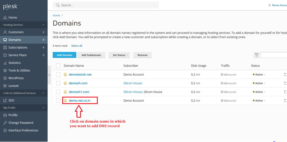
Task: Click the Statistics bar chart icon
Action: pos(5,63)
